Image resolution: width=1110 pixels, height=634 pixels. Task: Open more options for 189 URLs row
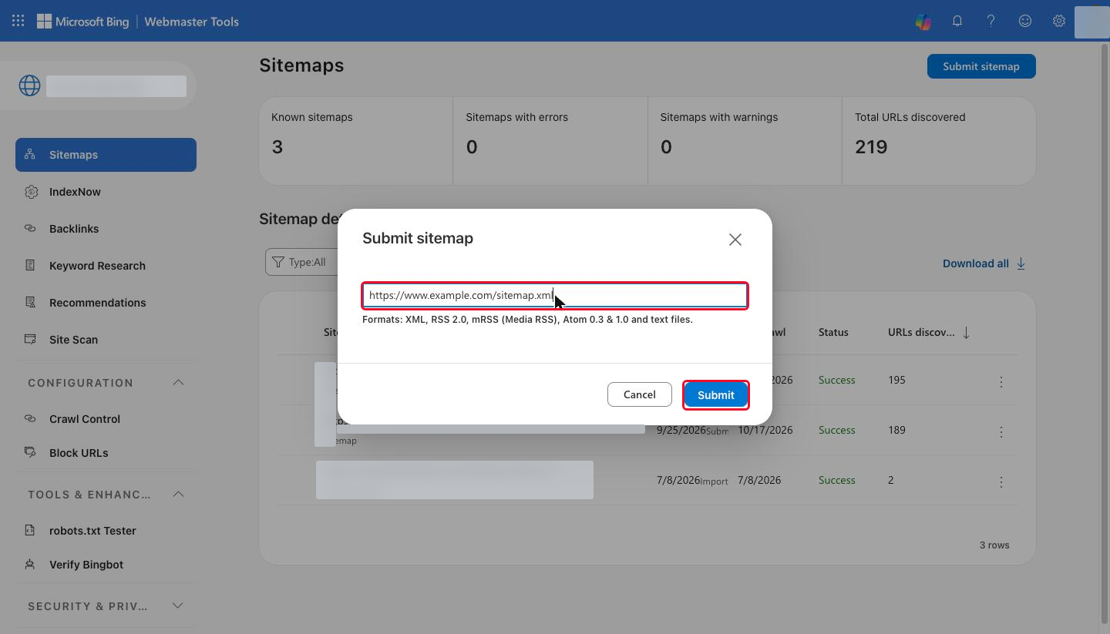[x=1001, y=431]
